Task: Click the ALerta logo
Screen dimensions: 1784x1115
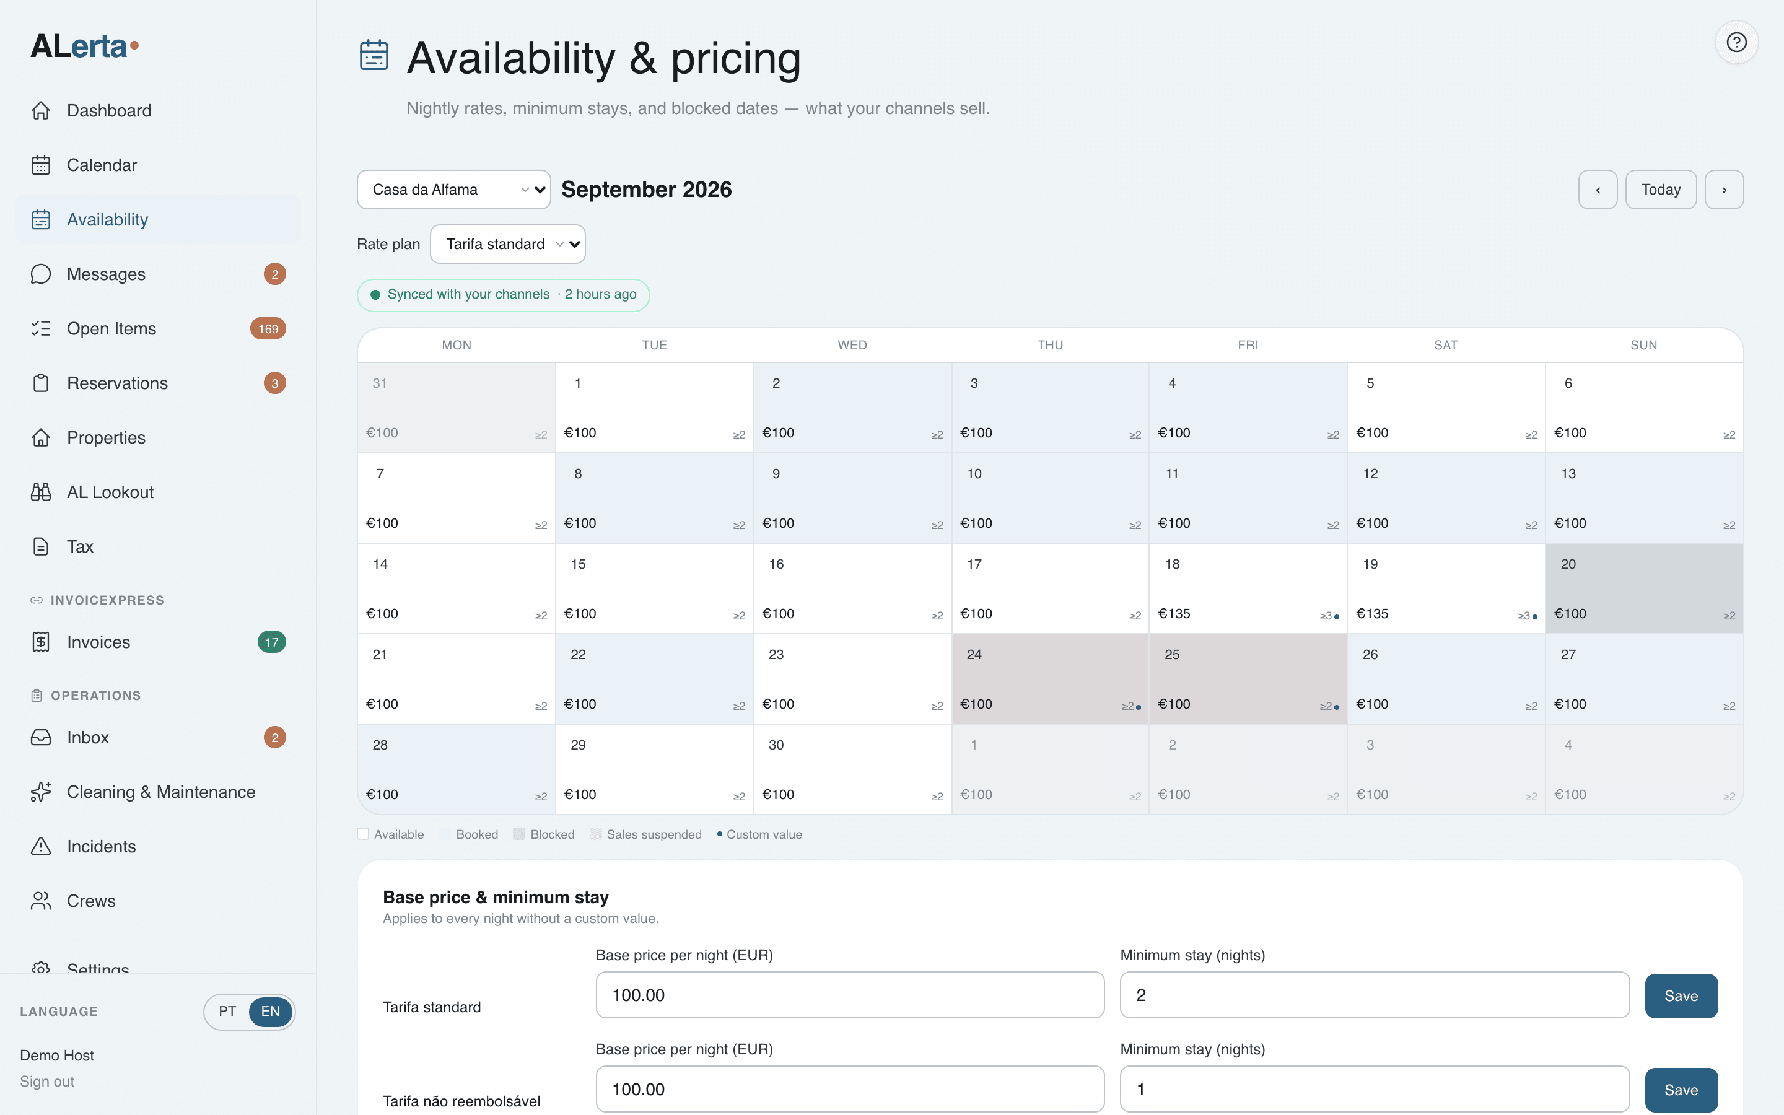Action: [84, 46]
